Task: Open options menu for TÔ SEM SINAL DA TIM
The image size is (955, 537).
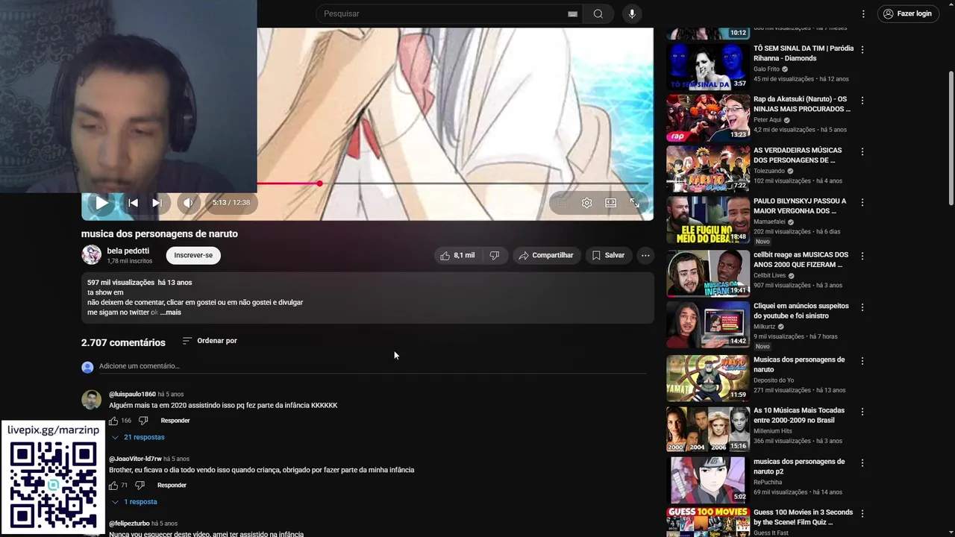Action: coord(862,49)
